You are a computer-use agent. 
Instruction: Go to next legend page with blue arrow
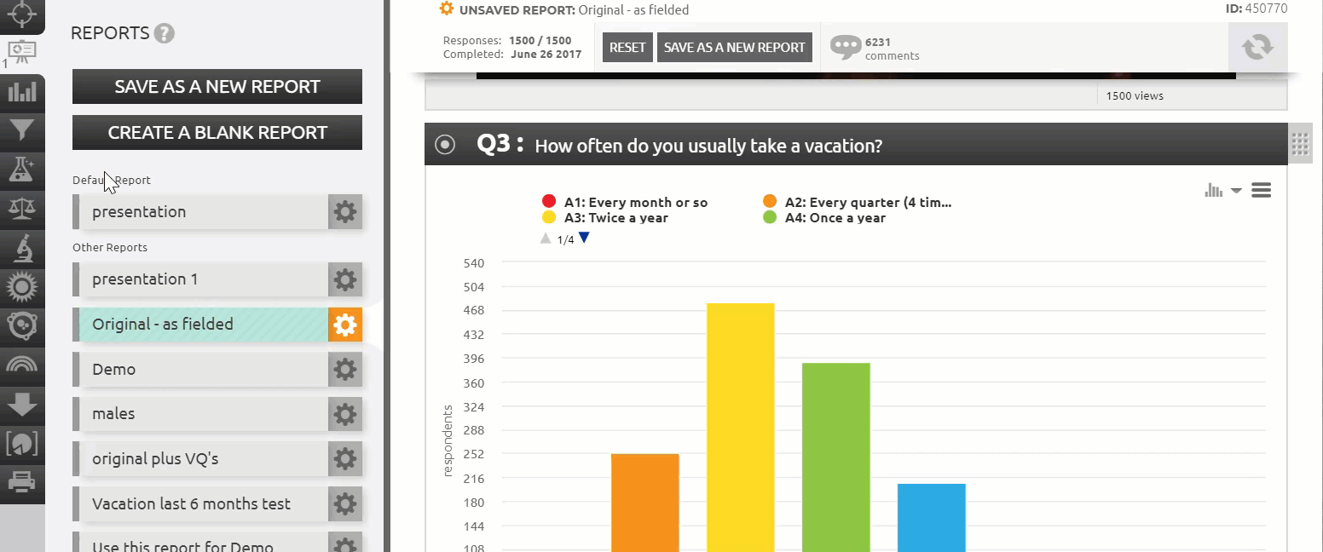(584, 239)
